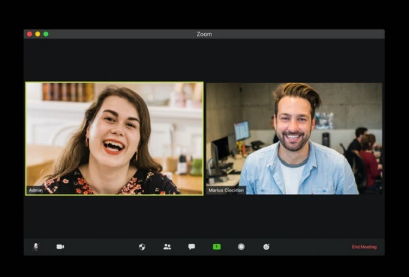Open the Reactions smiley icon

pyautogui.click(x=266, y=247)
